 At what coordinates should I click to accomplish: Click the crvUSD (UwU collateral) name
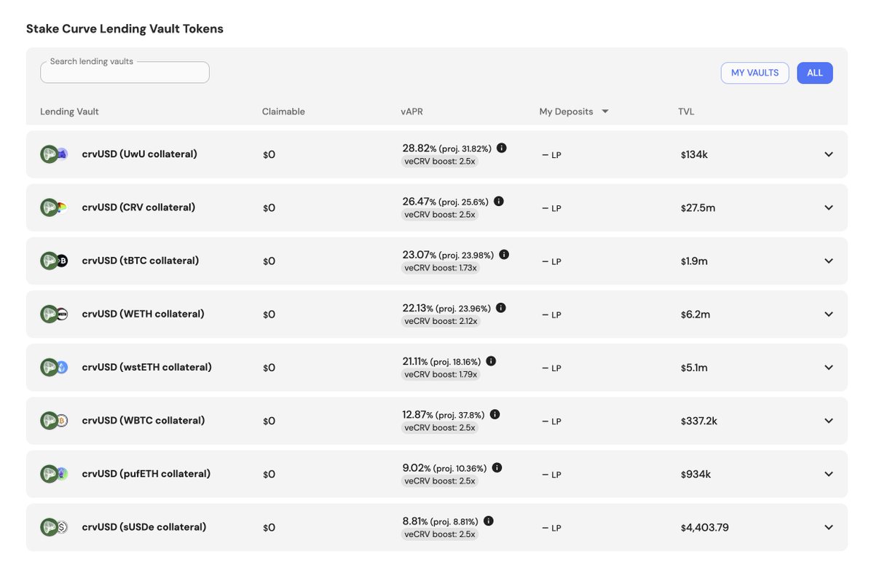[x=139, y=154]
